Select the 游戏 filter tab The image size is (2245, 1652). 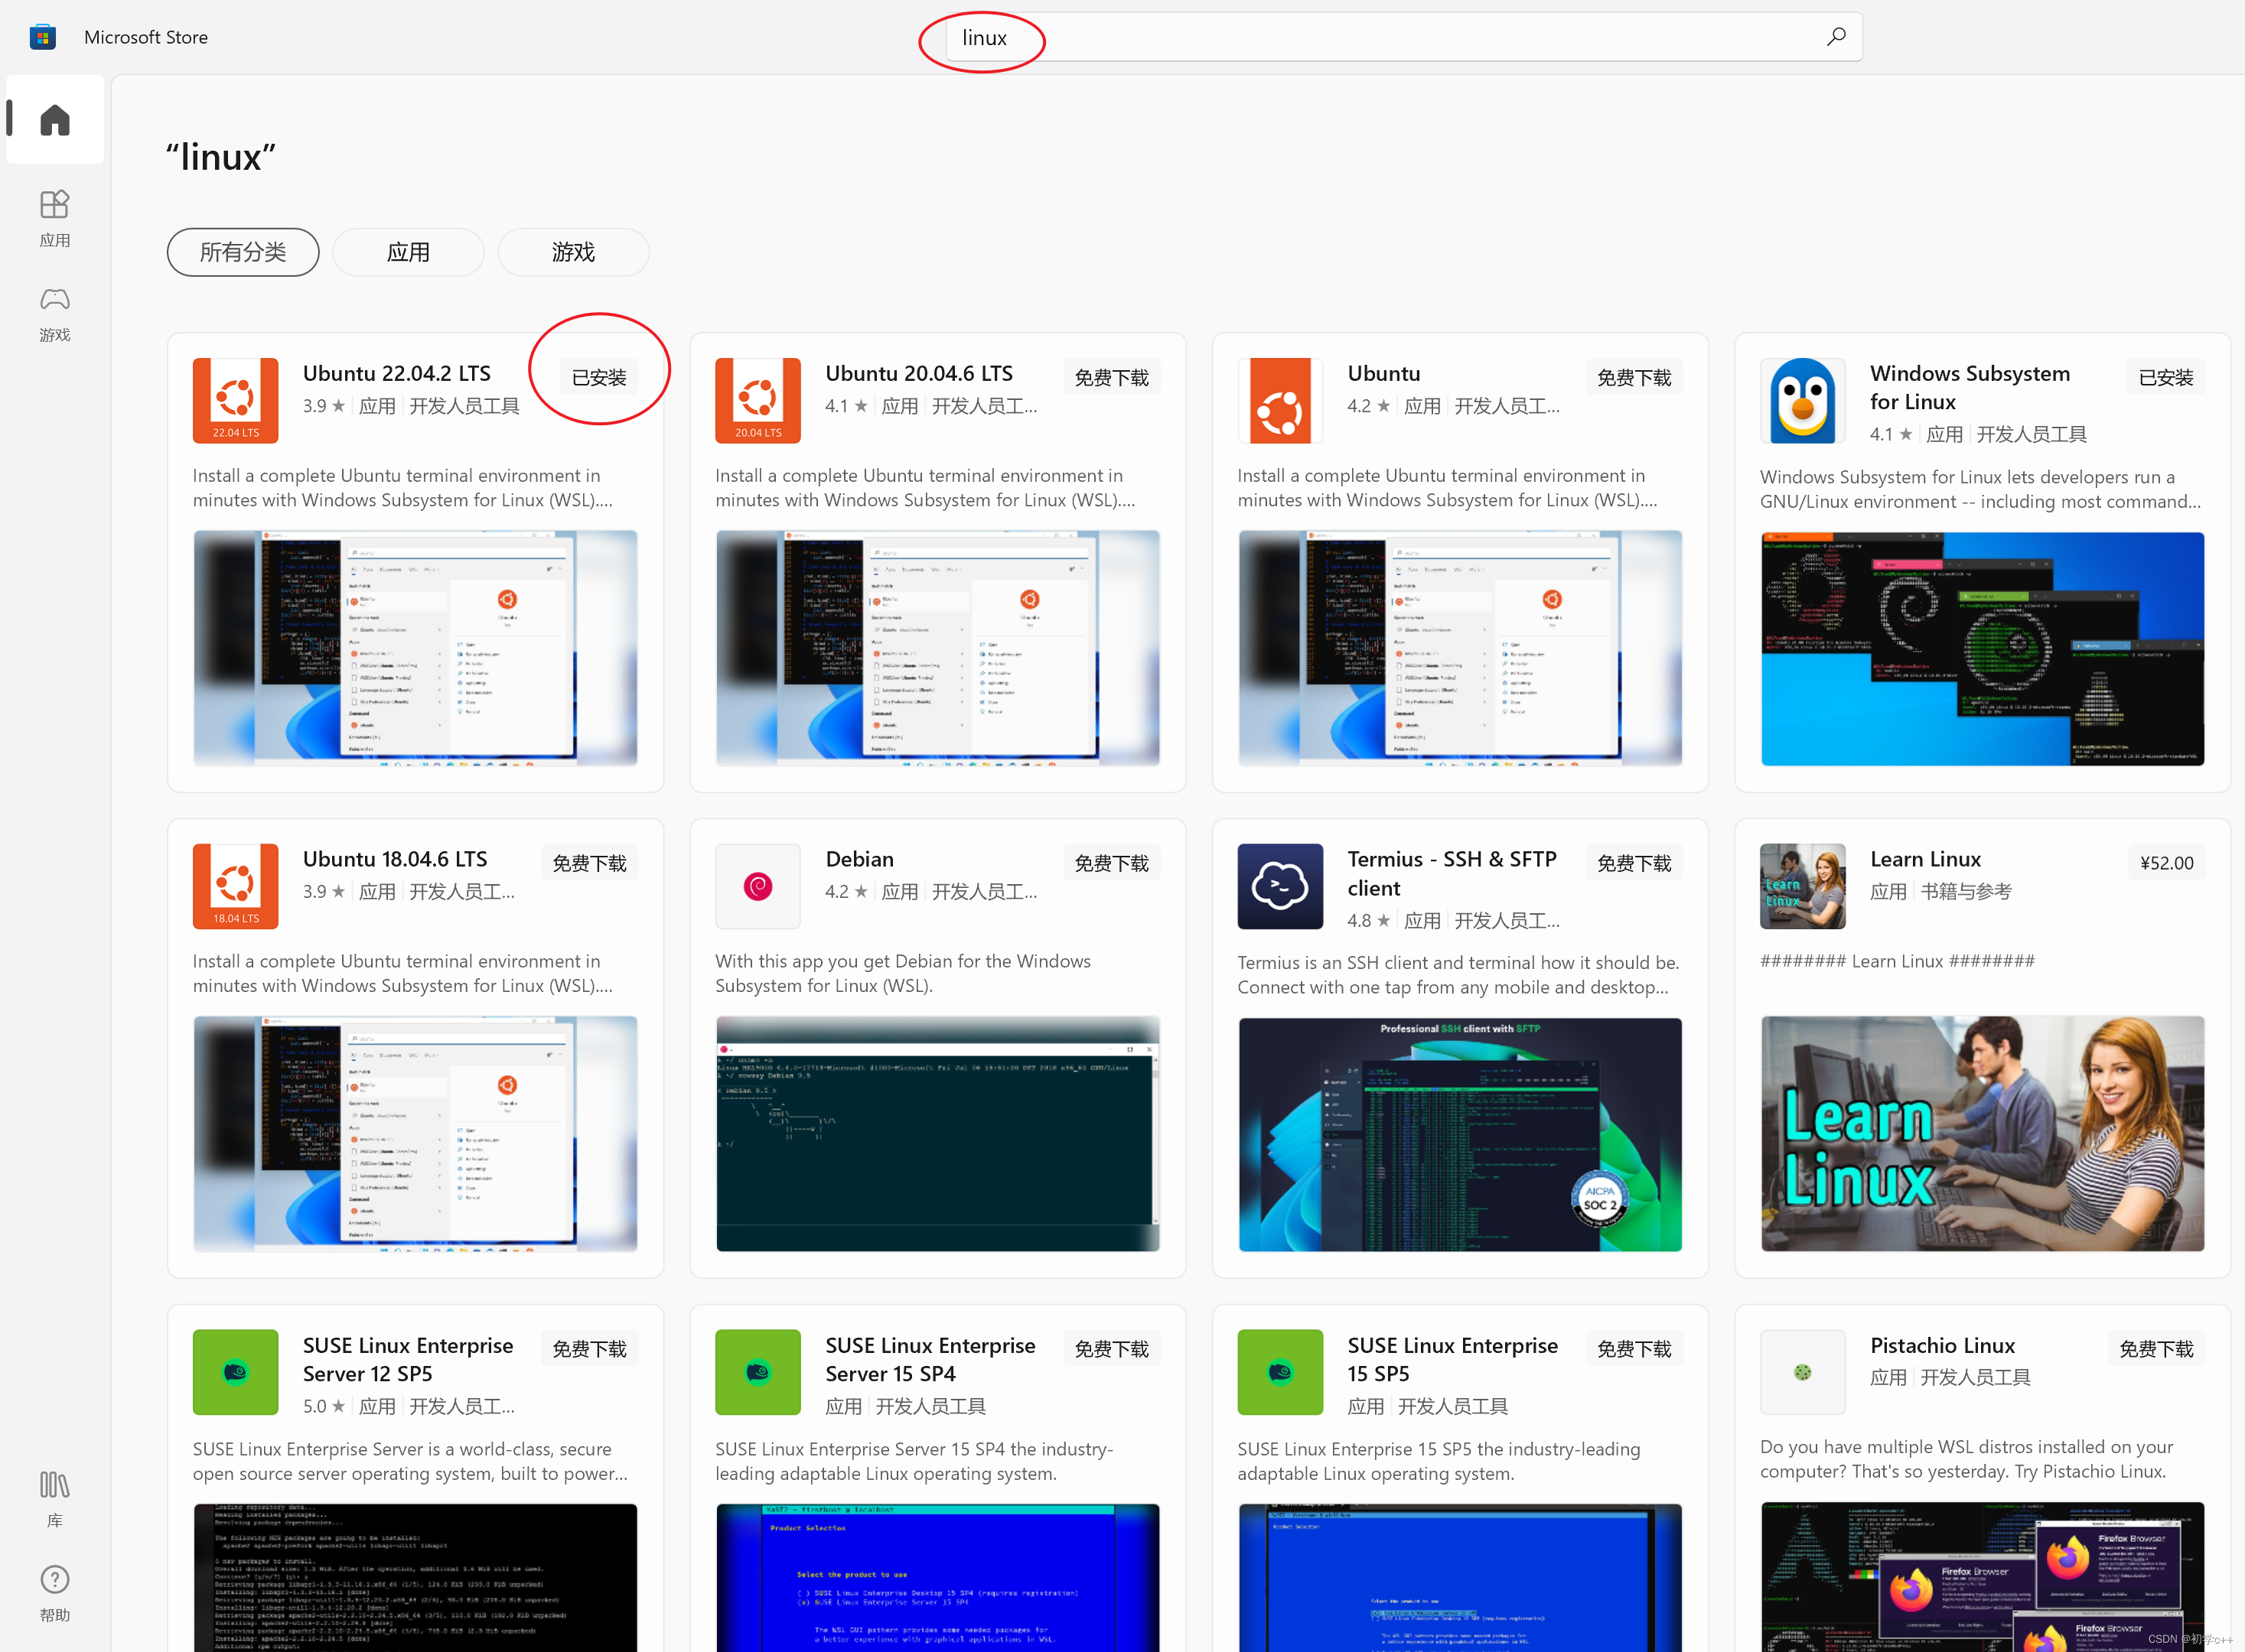click(x=573, y=252)
